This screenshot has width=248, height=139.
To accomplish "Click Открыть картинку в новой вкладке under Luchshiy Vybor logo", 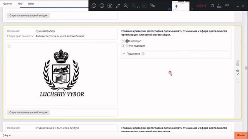I will click(x=28, y=112).
